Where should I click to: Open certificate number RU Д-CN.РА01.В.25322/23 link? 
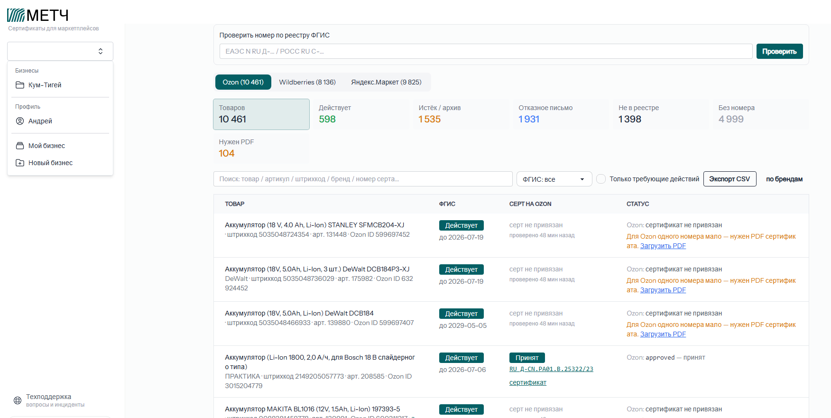(x=551, y=369)
